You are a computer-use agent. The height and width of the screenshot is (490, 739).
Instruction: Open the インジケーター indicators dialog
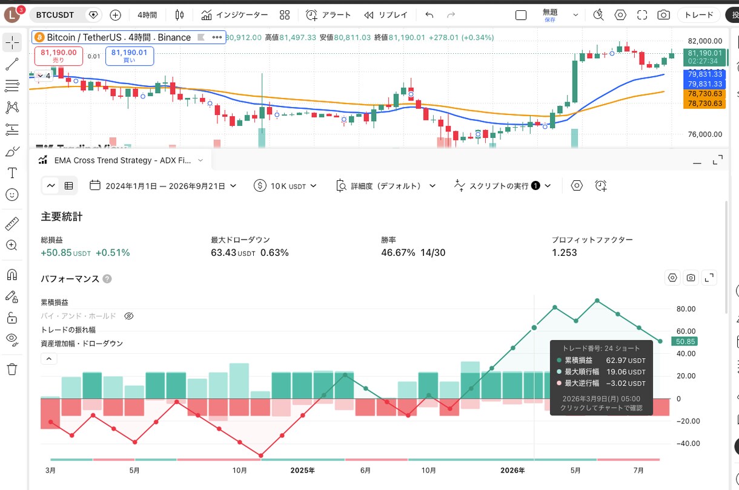coord(234,15)
